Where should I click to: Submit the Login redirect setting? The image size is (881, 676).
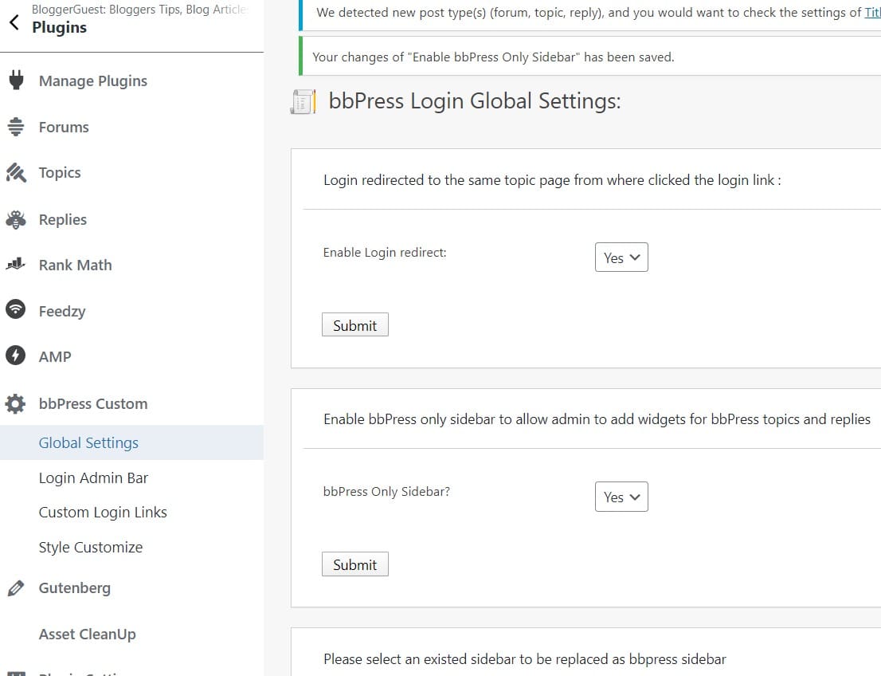point(355,325)
